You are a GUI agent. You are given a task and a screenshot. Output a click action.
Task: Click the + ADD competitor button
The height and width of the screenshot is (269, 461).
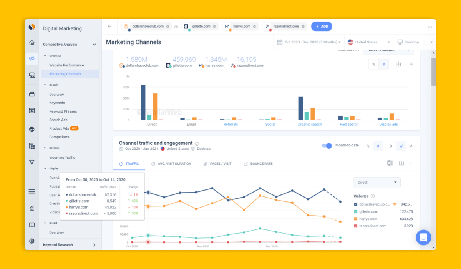322,26
